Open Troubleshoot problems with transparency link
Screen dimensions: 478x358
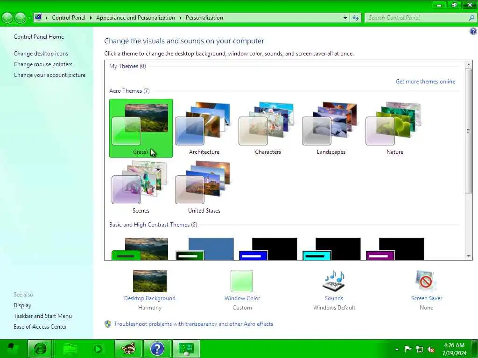point(193,324)
